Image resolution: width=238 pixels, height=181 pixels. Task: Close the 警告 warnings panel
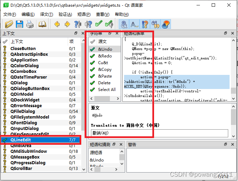point(233,144)
